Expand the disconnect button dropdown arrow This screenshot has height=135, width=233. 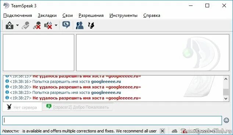point(17,25)
